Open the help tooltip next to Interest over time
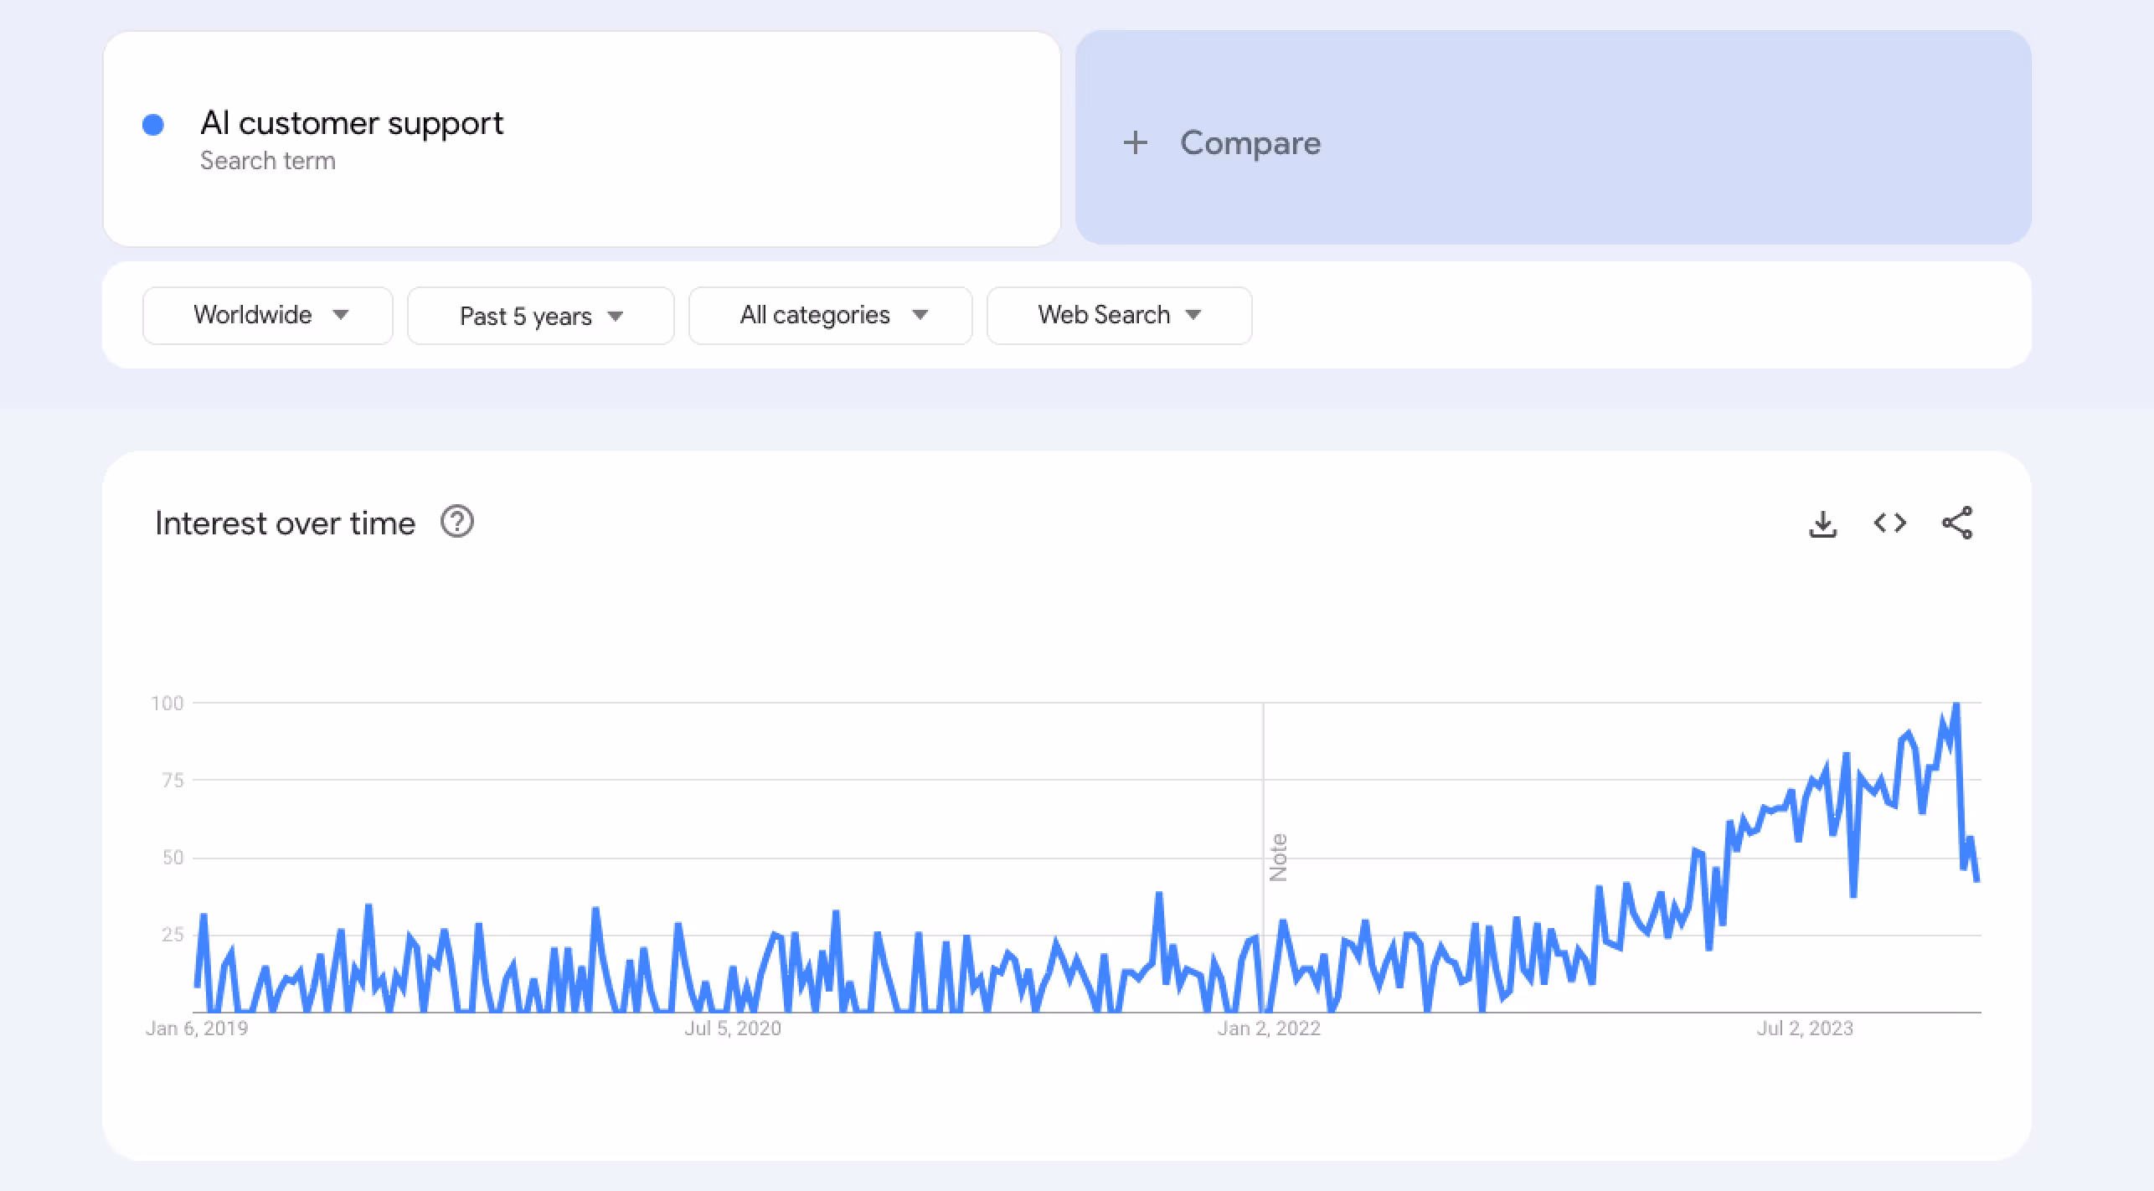Viewport: 2154px width, 1191px height. tap(457, 522)
